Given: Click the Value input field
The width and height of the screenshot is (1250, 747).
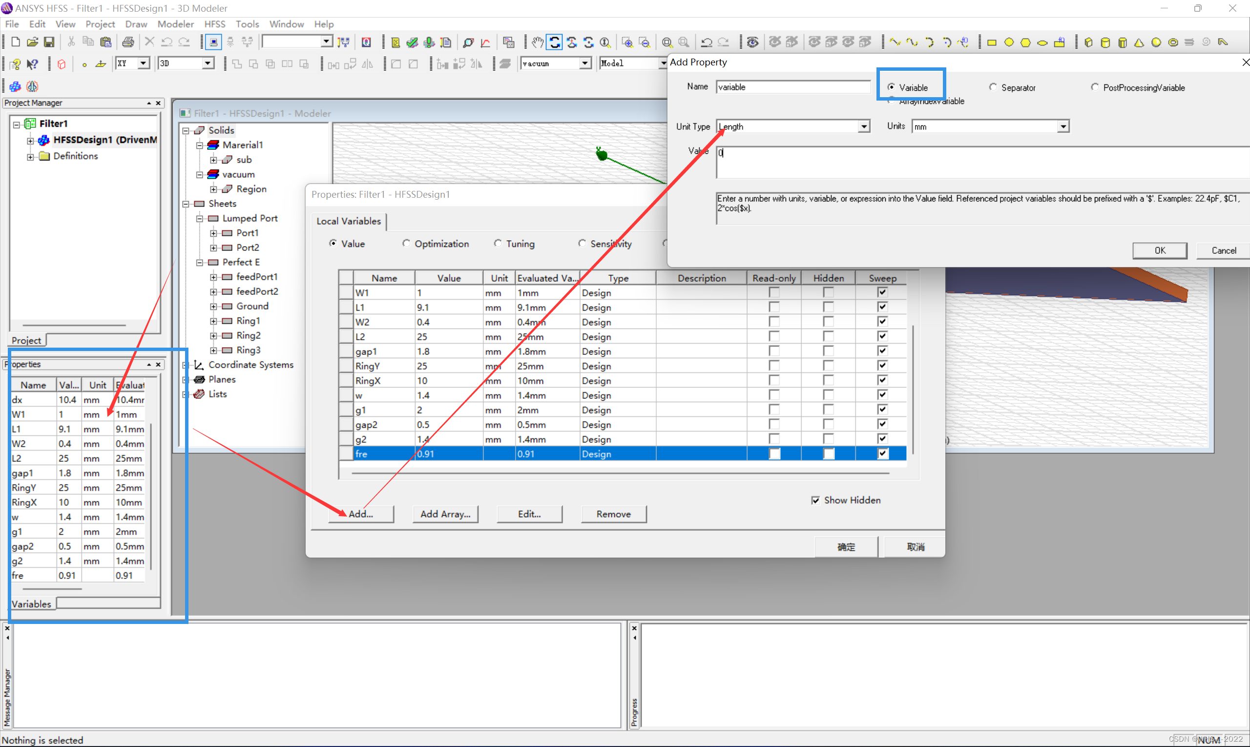Looking at the screenshot, I should pos(981,162).
